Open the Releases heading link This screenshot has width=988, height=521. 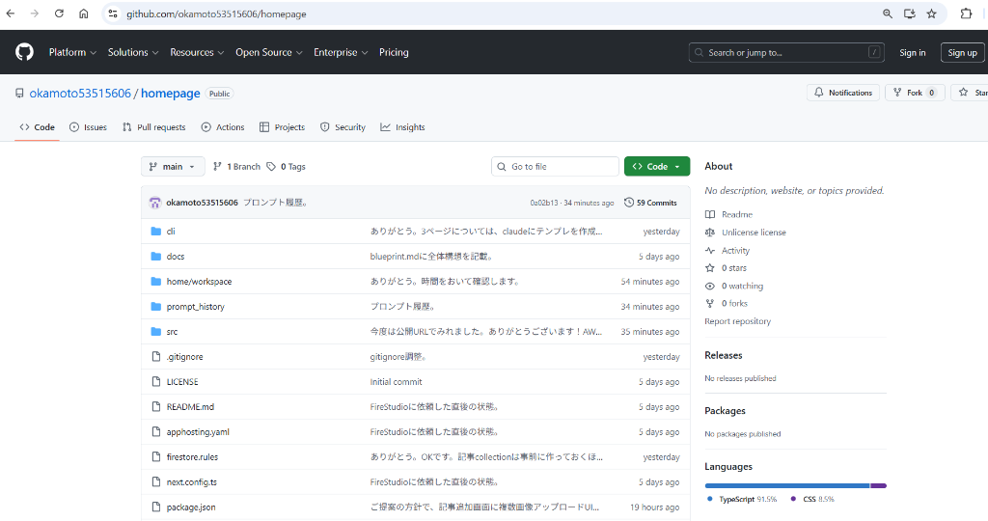tap(724, 355)
